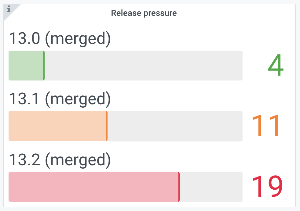
Task: Click the orange value 11
Action: click(x=265, y=125)
